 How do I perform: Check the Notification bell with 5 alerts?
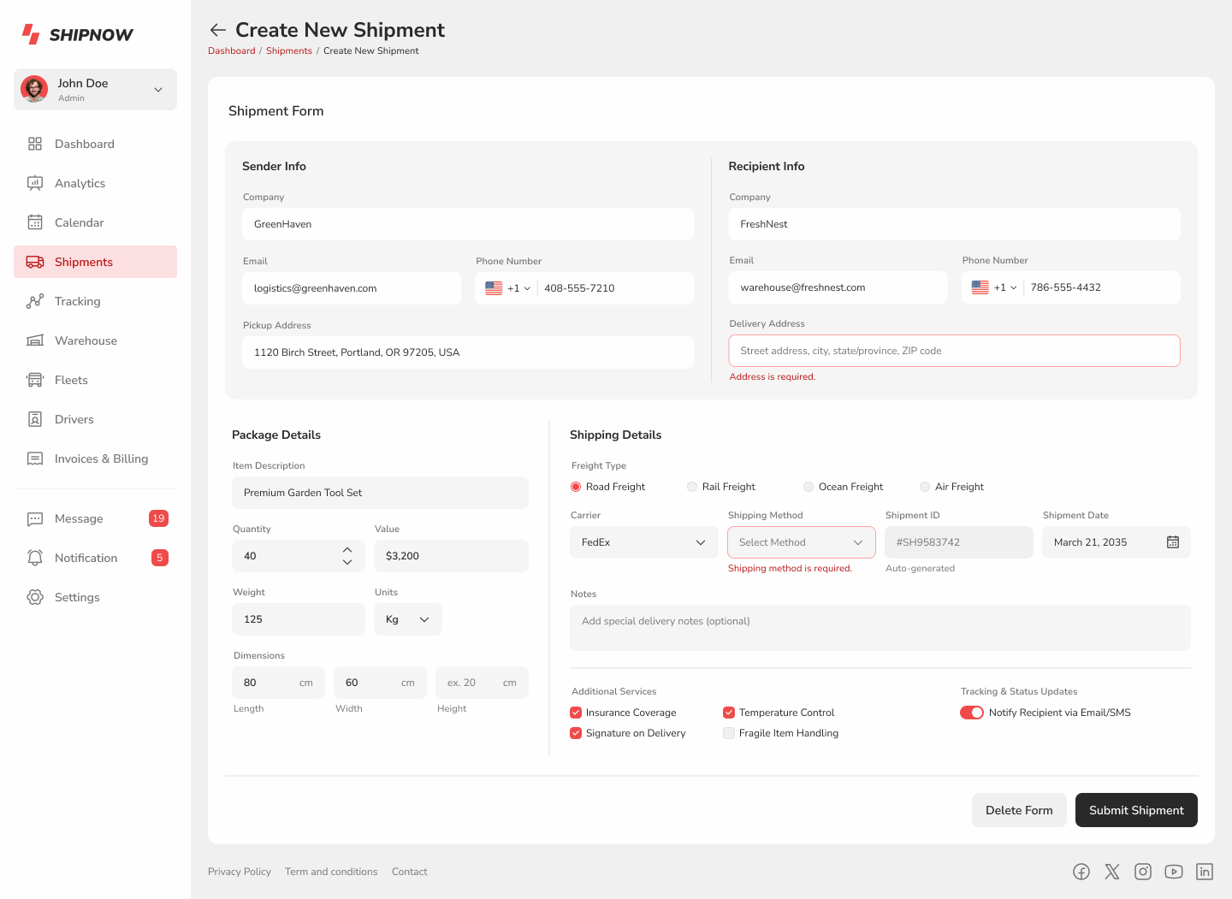tap(35, 558)
